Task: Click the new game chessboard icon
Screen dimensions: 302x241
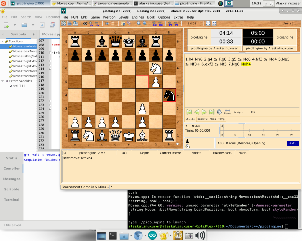Action: tap(63, 24)
